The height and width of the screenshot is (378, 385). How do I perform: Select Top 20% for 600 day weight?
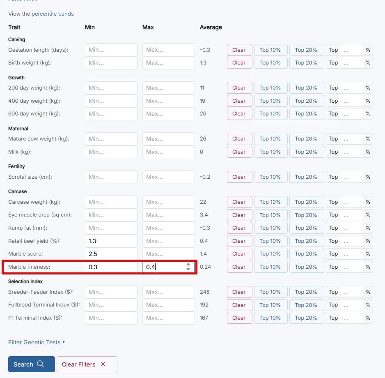pos(306,114)
